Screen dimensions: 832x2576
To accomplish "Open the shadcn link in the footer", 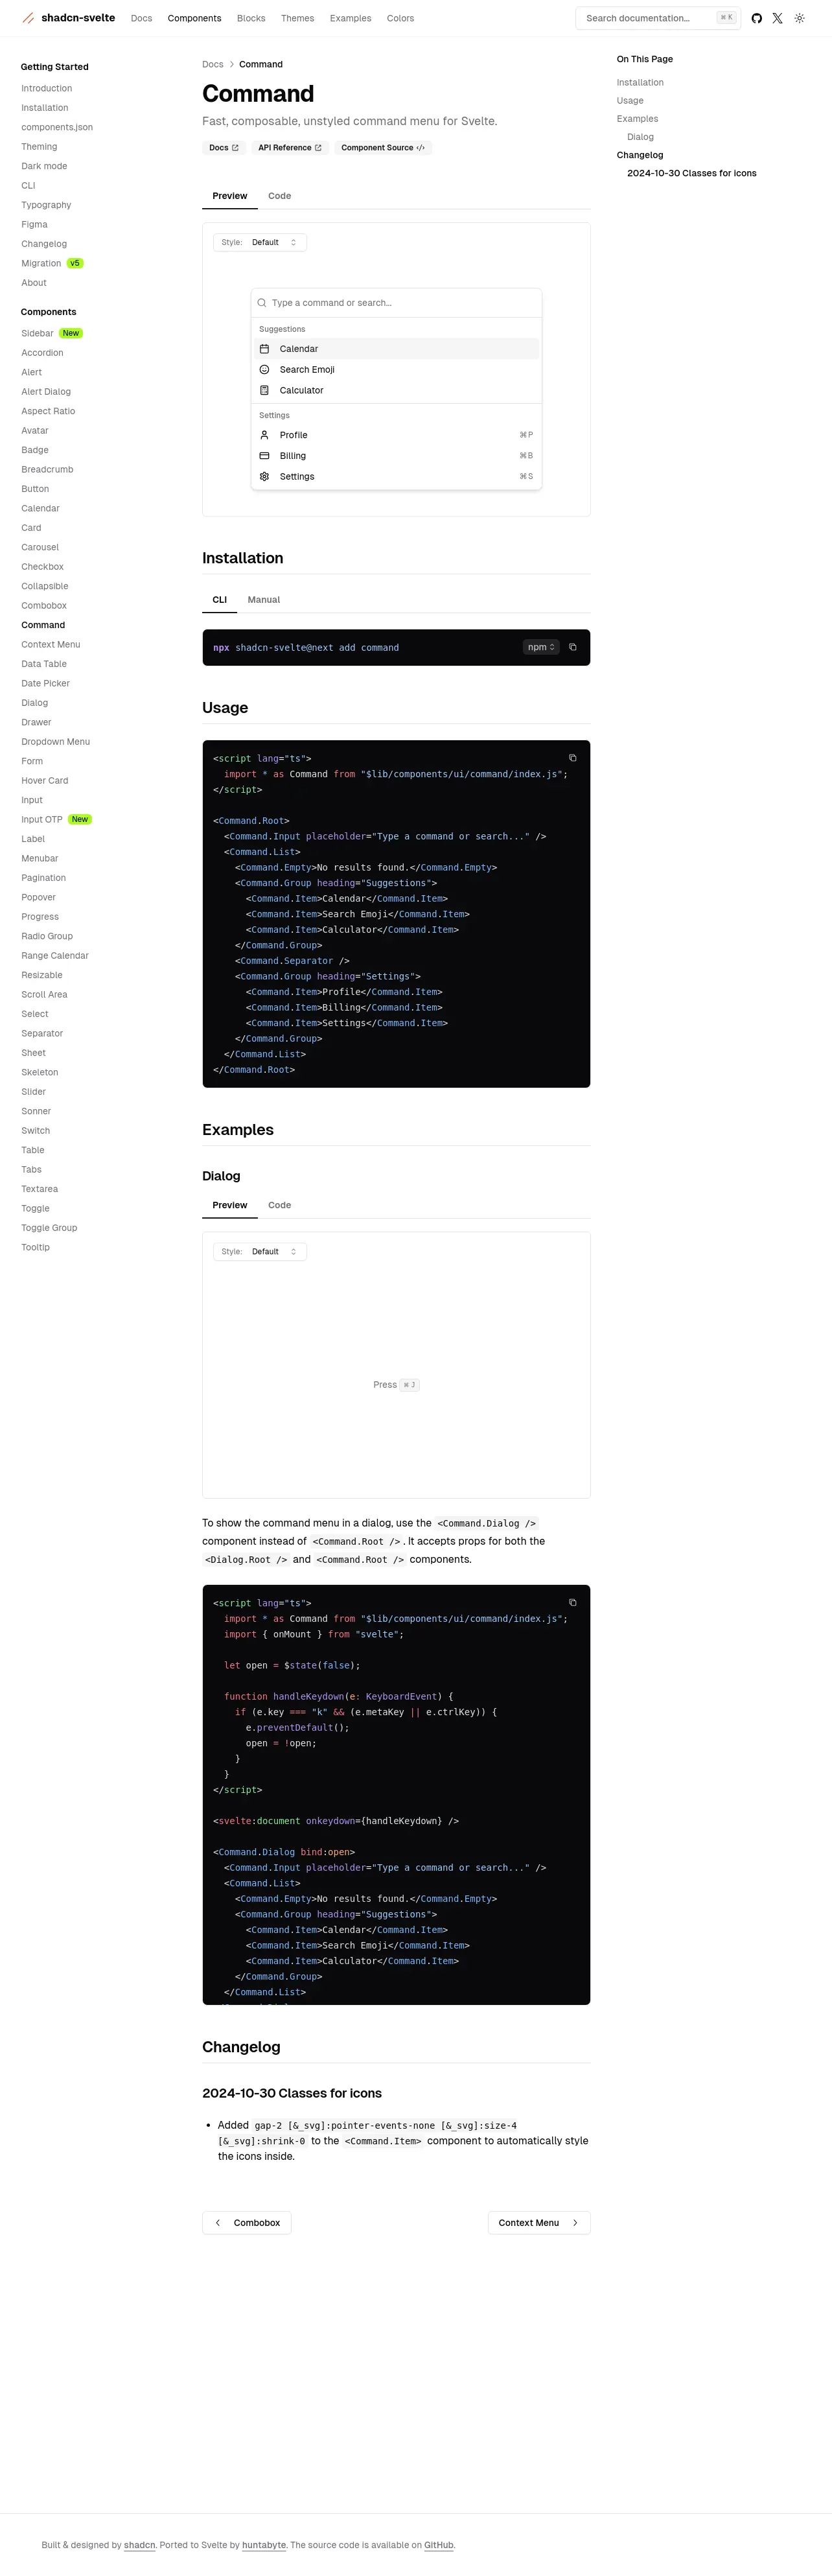I will (x=140, y=2545).
